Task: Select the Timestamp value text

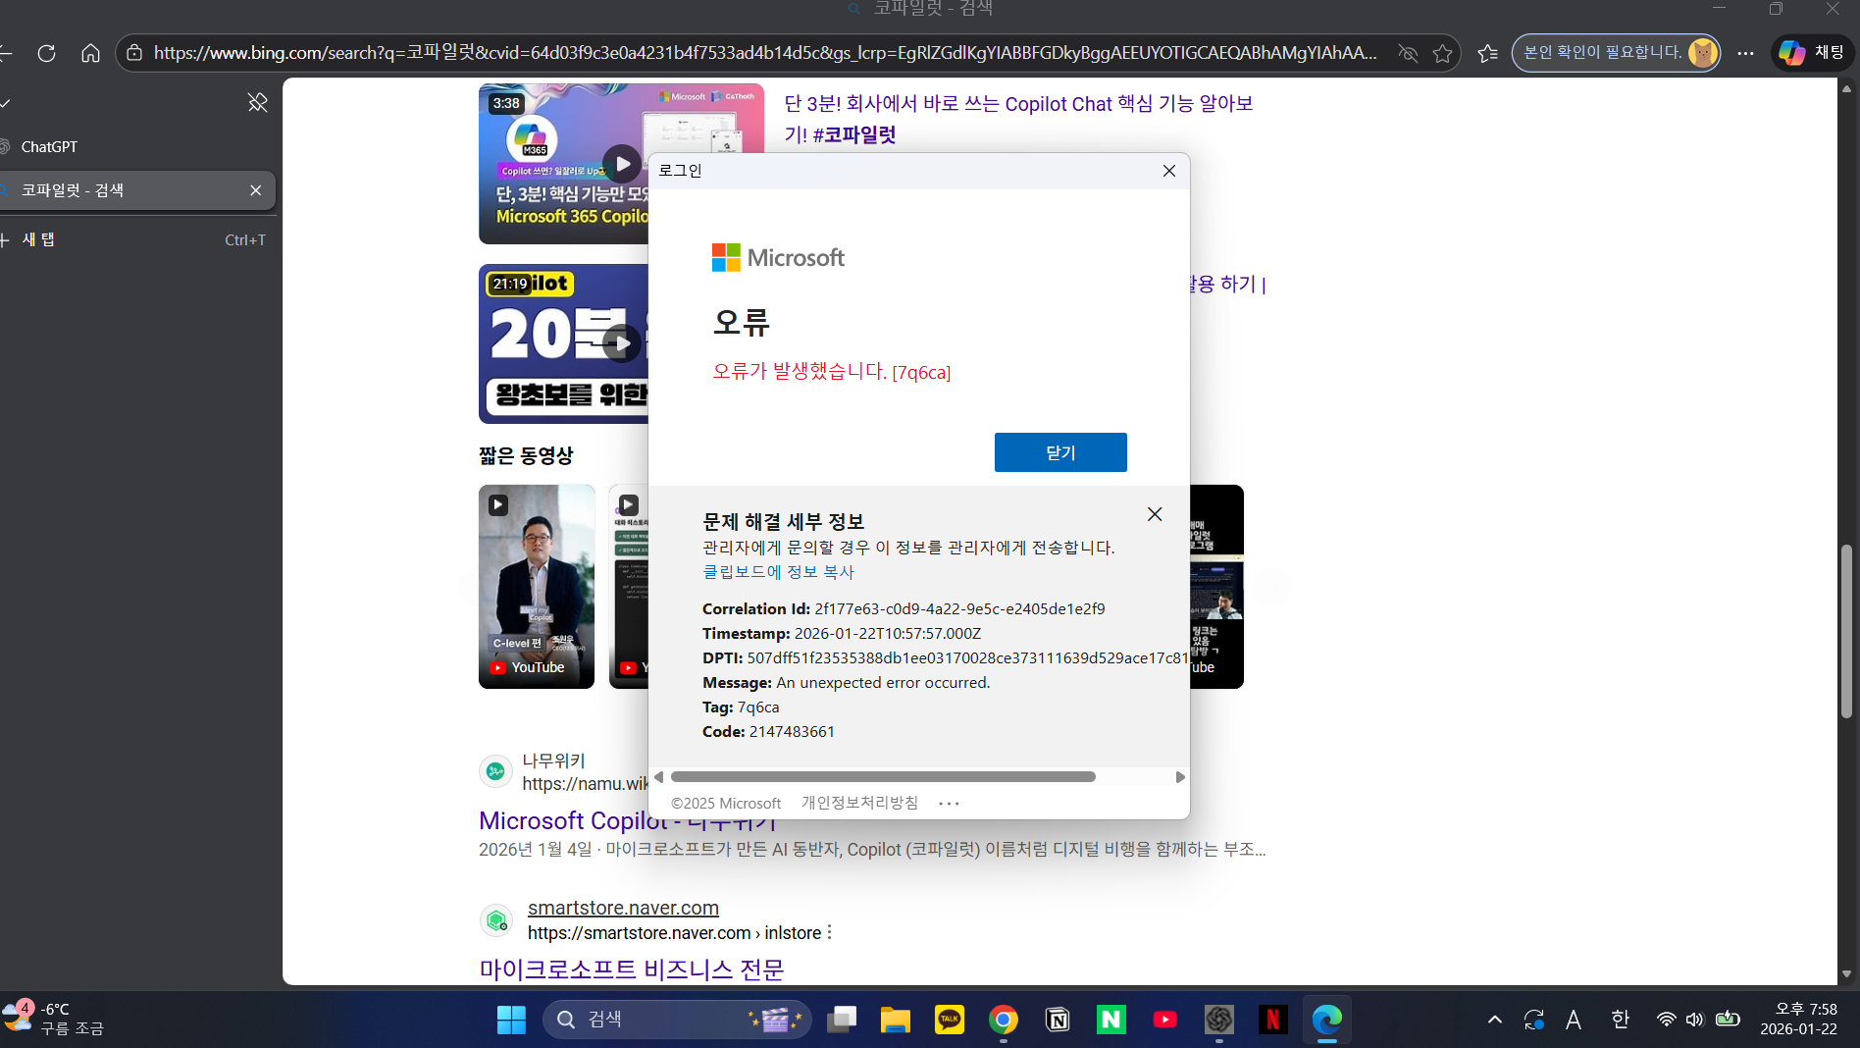Action: tap(888, 633)
